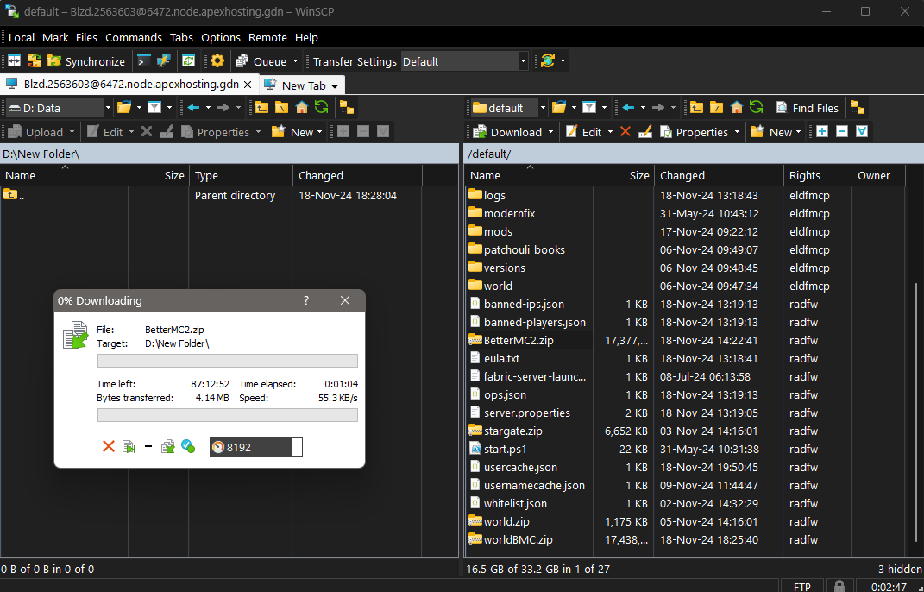Minimize the download progress dialog

tap(148, 446)
